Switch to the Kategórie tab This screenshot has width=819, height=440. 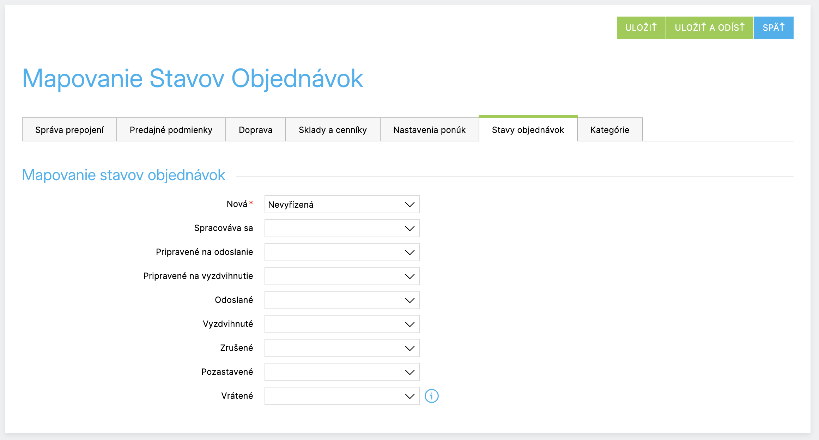tap(609, 130)
